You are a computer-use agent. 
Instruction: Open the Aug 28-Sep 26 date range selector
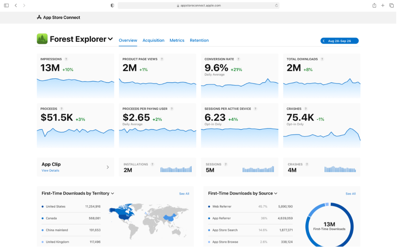tap(339, 41)
